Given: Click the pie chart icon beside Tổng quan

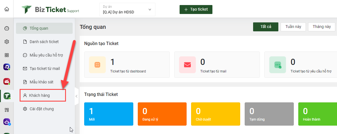Looking at the screenshot, I should click(x=25, y=28).
